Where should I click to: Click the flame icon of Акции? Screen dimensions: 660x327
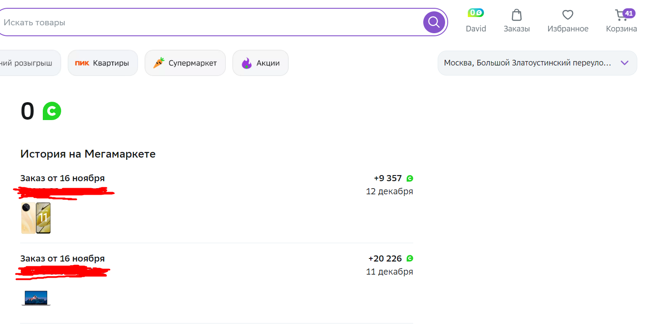click(247, 63)
